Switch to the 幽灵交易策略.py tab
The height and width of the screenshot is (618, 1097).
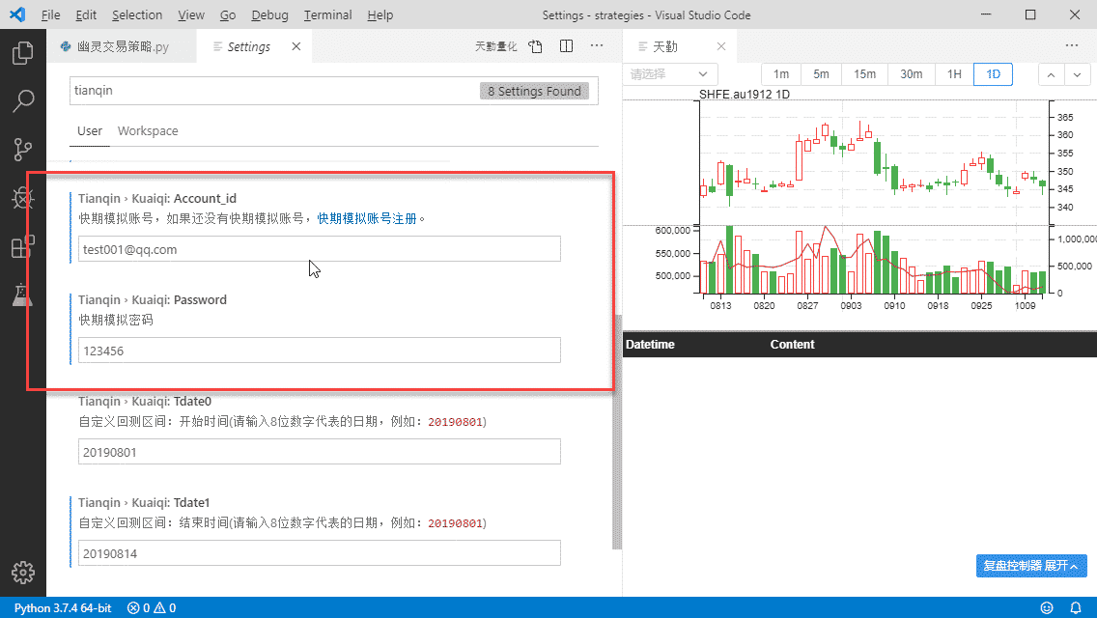[x=122, y=46]
